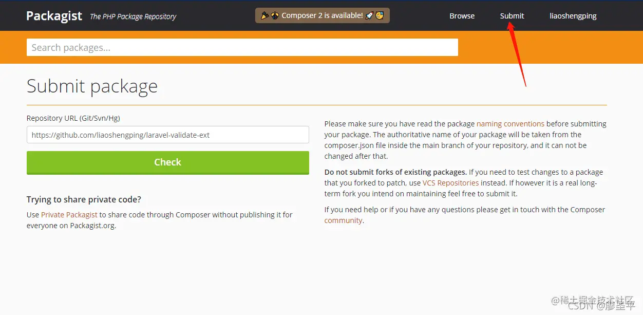
Task: Focus the Search packages field
Action: (x=242, y=47)
